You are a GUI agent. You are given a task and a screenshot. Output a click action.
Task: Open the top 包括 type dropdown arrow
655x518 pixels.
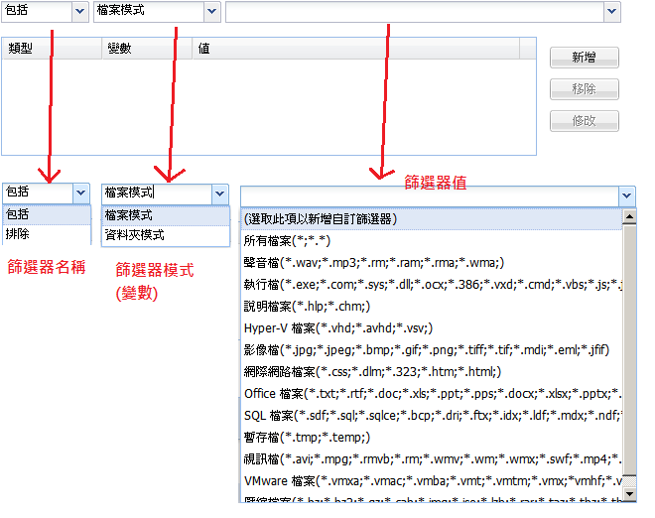pyautogui.click(x=79, y=11)
